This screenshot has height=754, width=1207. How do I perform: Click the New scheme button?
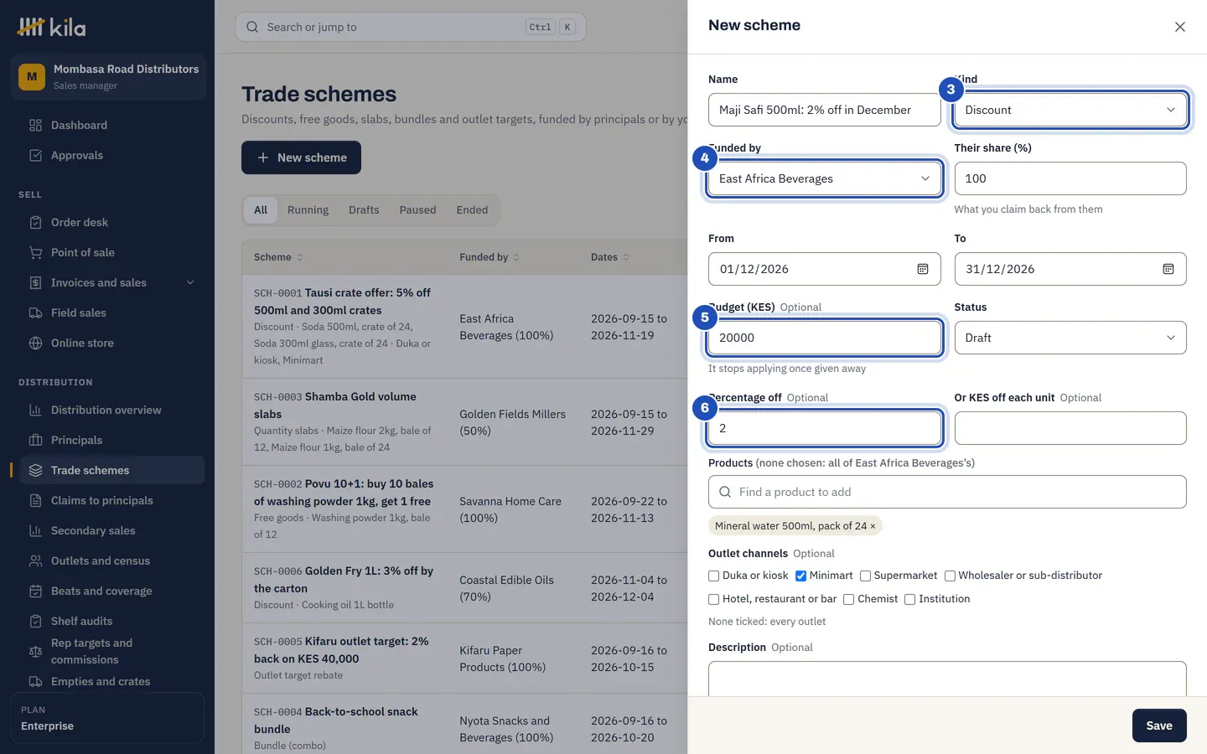301,158
